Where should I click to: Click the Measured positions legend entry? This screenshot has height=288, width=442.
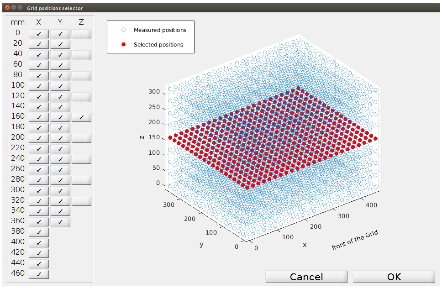tap(160, 30)
